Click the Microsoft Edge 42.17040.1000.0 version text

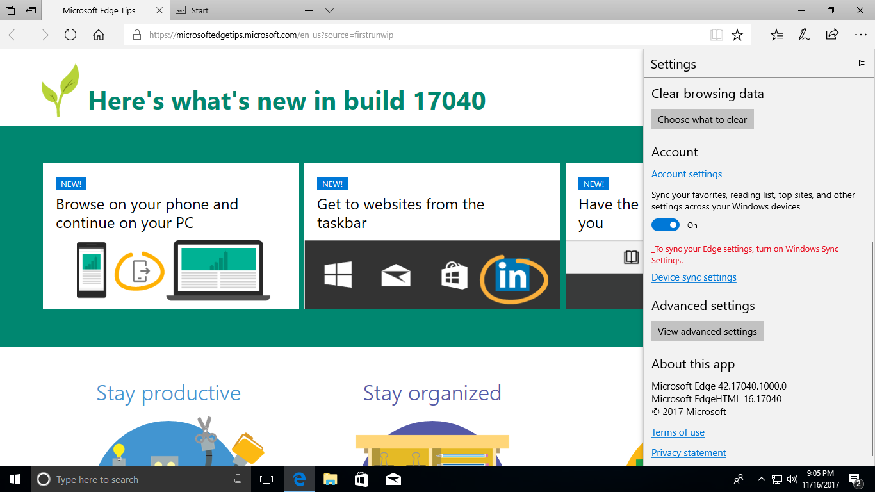pyautogui.click(x=719, y=386)
